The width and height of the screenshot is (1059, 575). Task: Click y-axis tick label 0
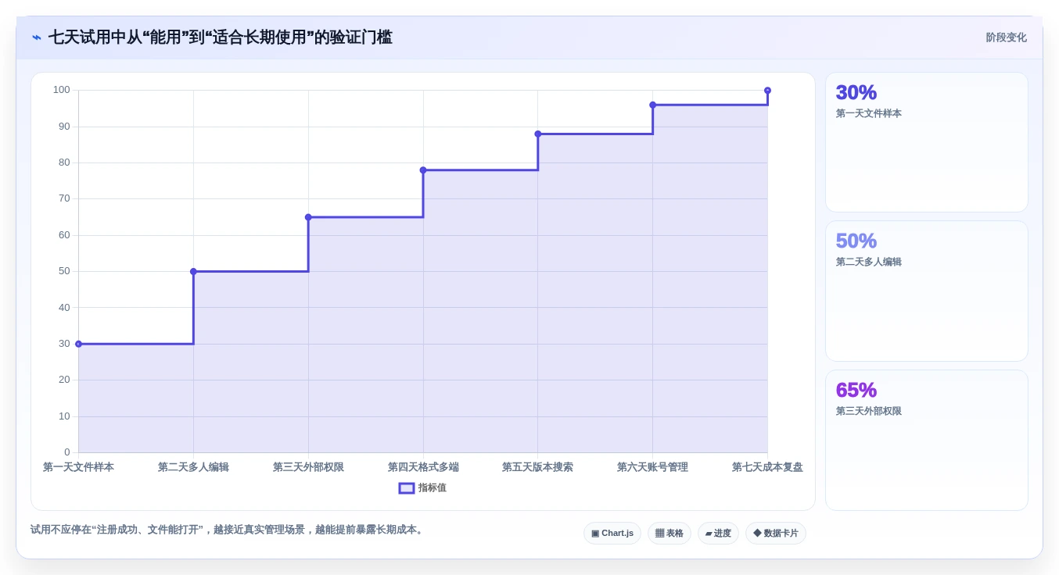point(66,452)
